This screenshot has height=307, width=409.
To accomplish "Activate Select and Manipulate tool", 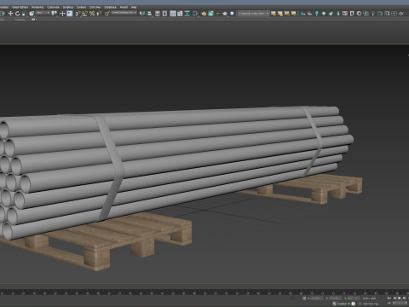I will pos(62,14).
